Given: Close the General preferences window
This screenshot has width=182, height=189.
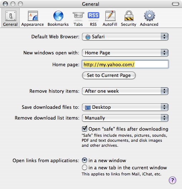Looking at the screenshot, I should (x=5, y=4).
